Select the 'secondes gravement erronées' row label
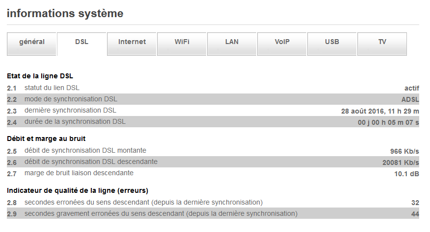The width and height of the screenshot is (430, 232). coord(161,213)
